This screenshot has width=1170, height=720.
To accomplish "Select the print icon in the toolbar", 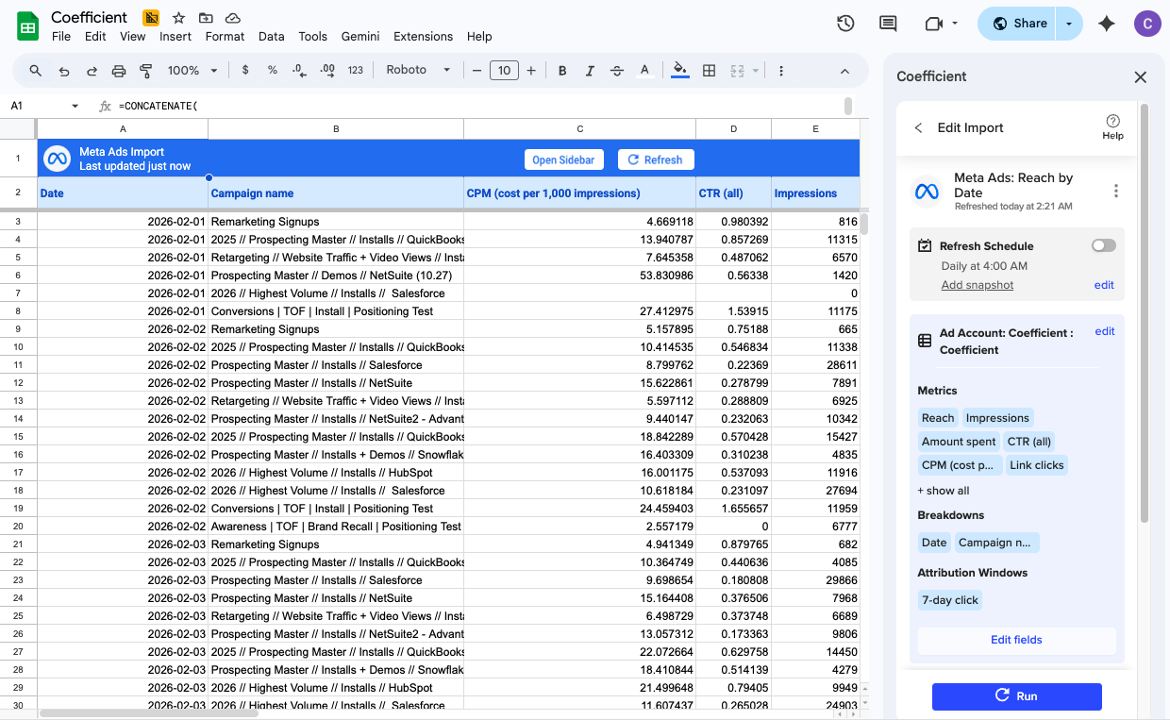I will pyautogui.click(x=119, y=70).
